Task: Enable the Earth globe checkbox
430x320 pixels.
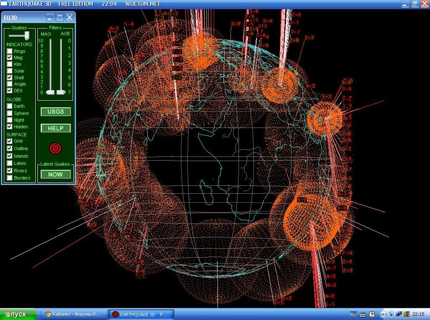Action: 10,106
